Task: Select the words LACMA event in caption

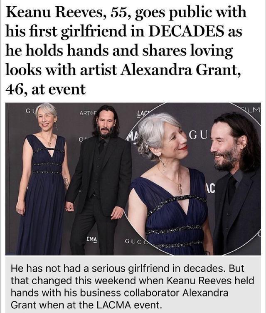Action: click(x=128, y=305)
